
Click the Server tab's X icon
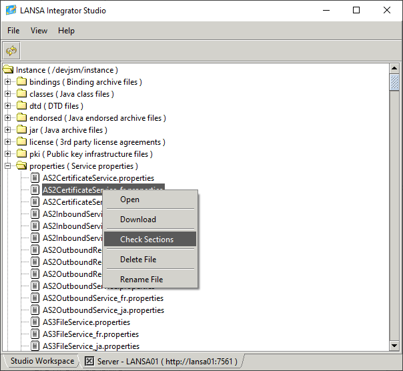click(x=89, y=361)
